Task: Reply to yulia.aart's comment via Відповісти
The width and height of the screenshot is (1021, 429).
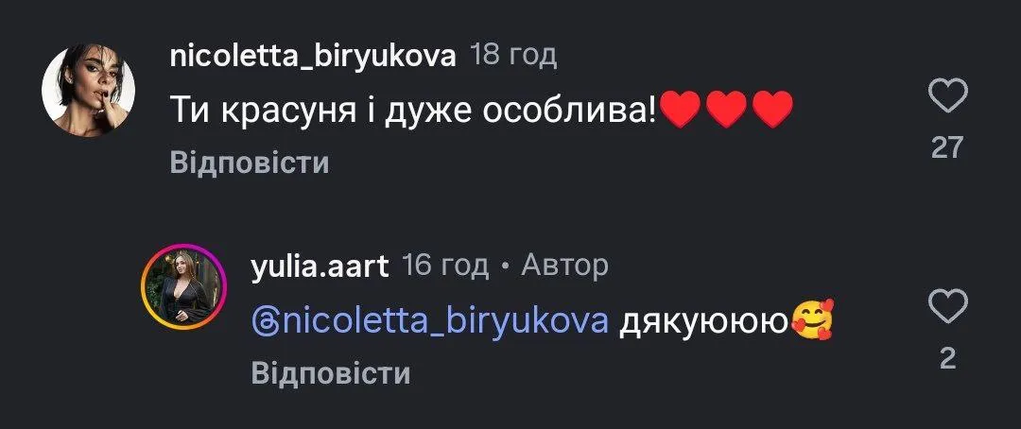Action: pos(331,373)
